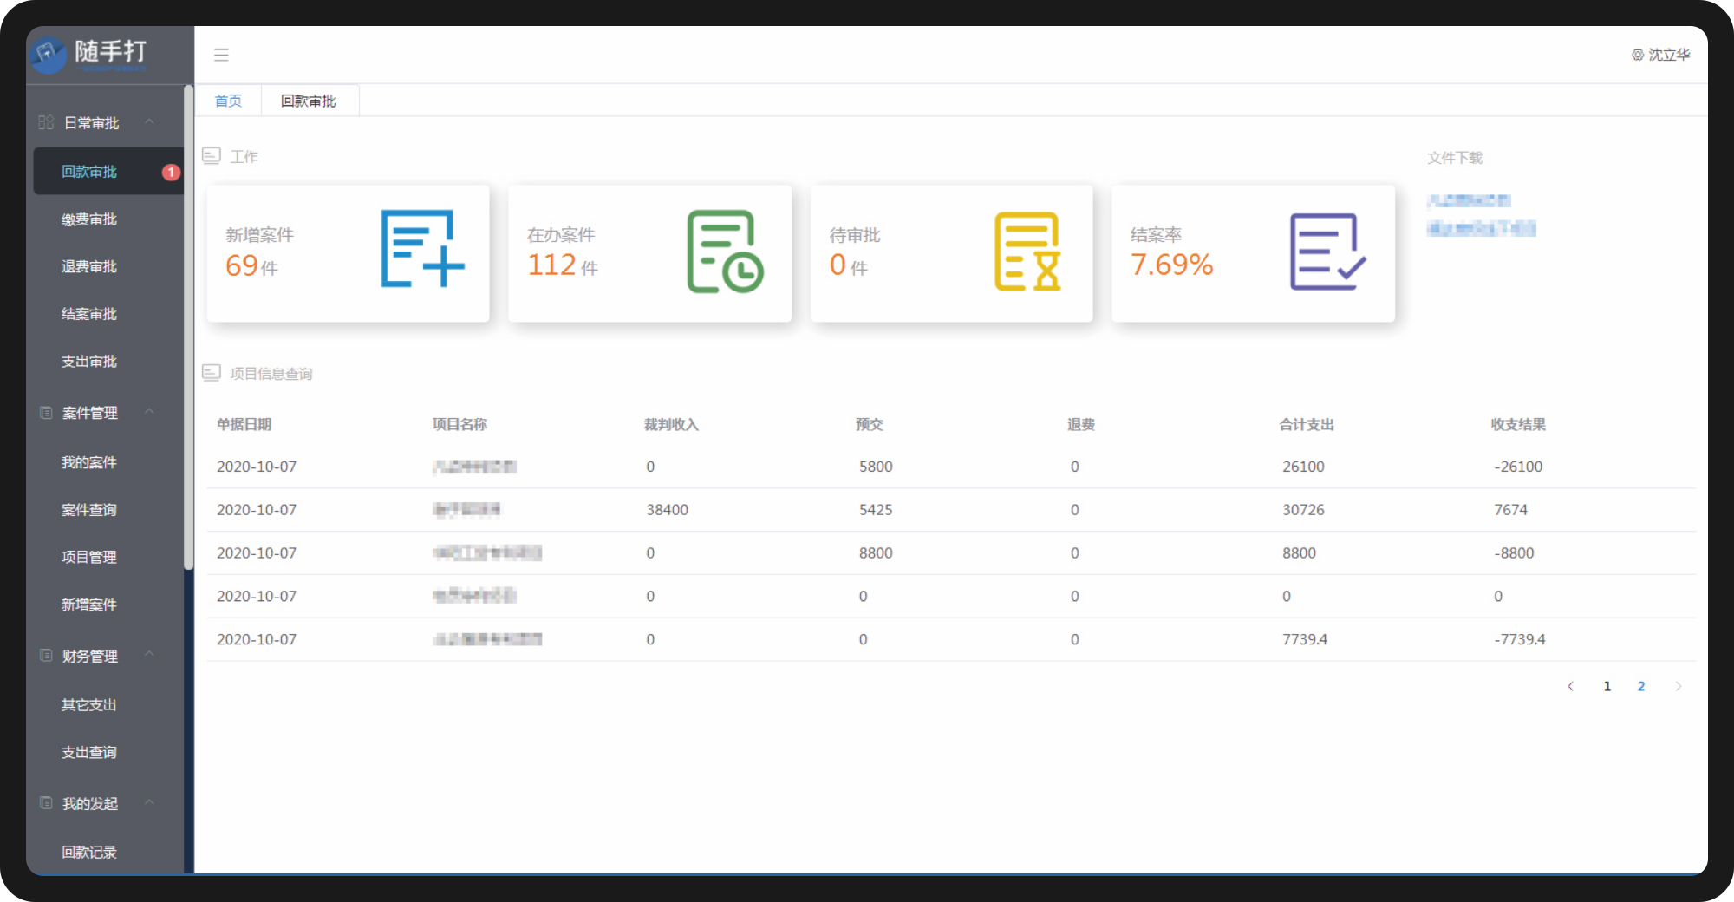Click the 工作 section header icon
Image resolution: width=1734 pixels, height=902 pixels.
pos(211,156)
